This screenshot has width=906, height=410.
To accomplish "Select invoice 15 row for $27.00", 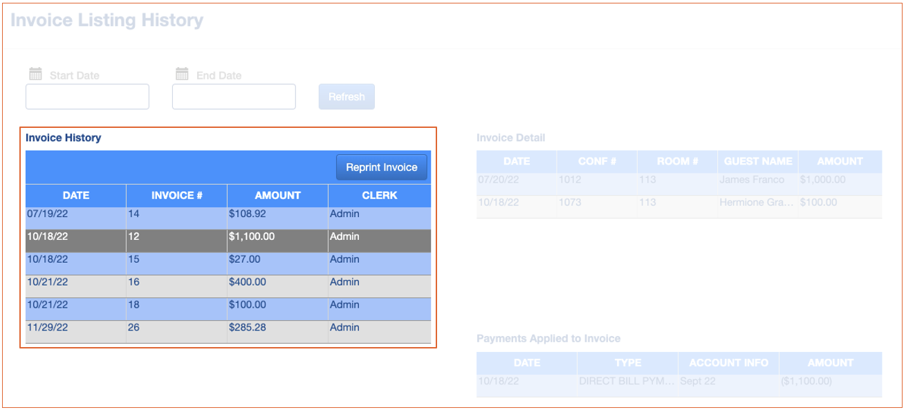I will 228,260.
